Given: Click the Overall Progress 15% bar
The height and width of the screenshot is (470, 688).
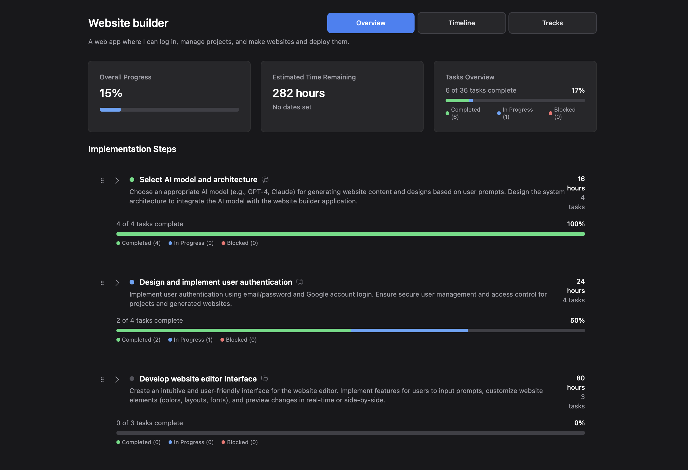Looking at the screenshot, I should (x=169, y=110).
